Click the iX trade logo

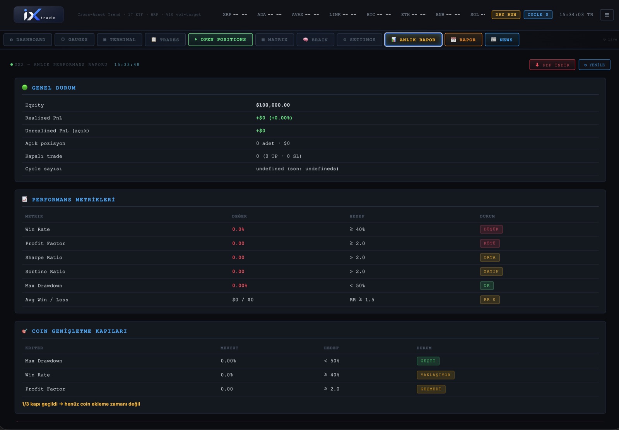click(39, 15)
